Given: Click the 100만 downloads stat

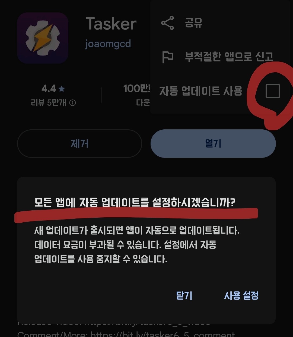Looking at the screenshot, I should (x=137, y=89).
